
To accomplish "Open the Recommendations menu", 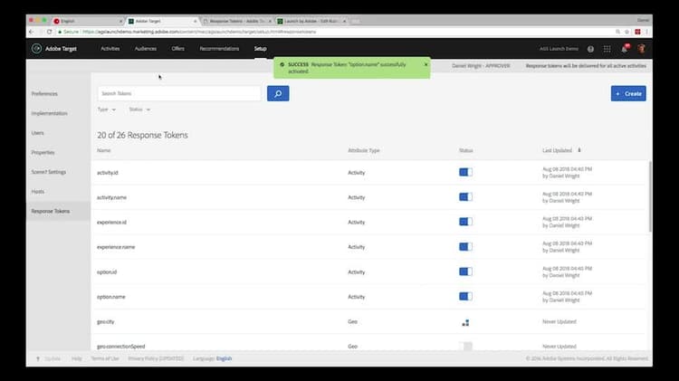I will (x=219, y=49).
